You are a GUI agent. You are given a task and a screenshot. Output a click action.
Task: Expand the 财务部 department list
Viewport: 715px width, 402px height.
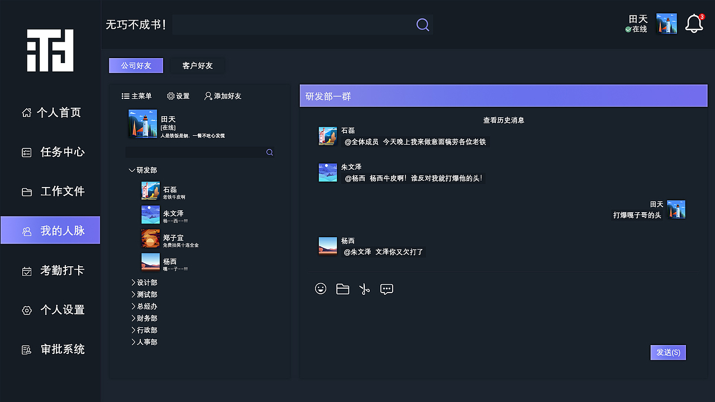(144, 318)
